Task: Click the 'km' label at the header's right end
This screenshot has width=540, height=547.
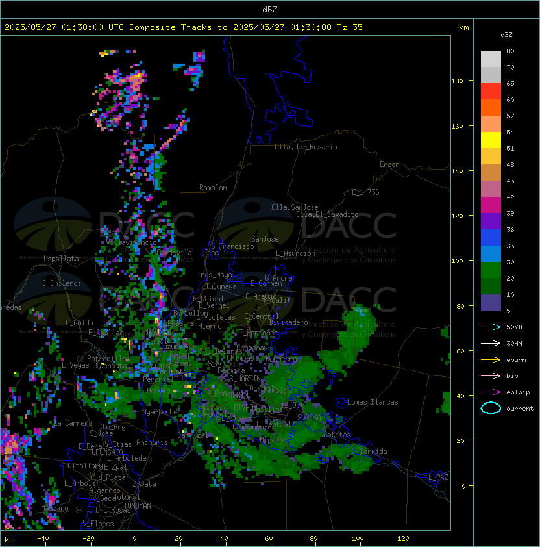Action: tap(463, 27)
